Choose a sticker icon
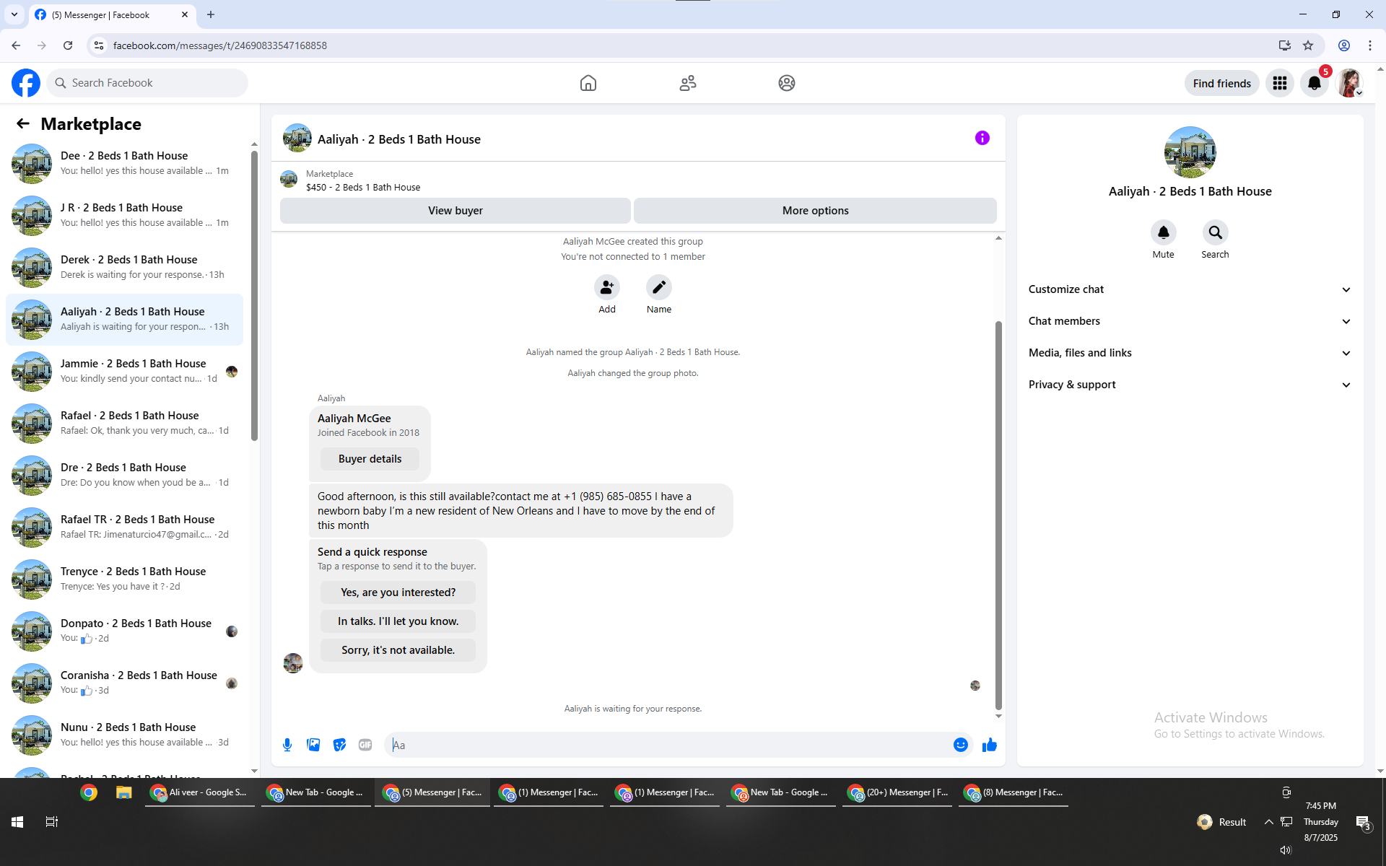The width and height of the screenshot is (1386, 866). click(x=339, y=745)
